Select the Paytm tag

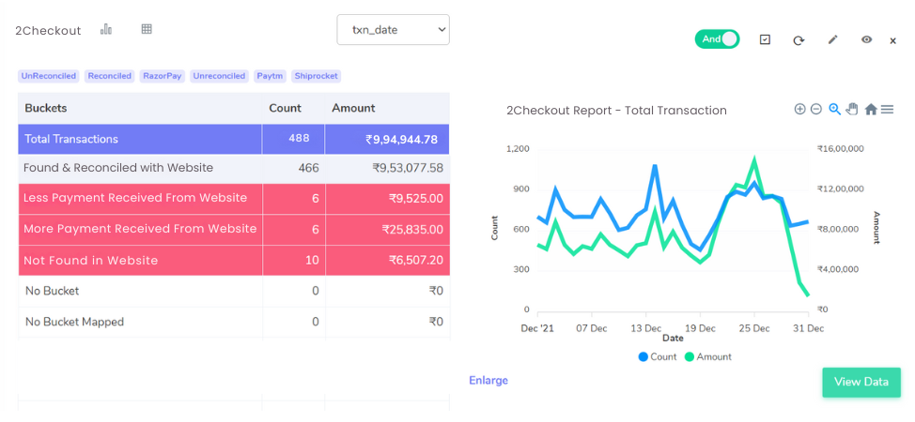point(270,76)
